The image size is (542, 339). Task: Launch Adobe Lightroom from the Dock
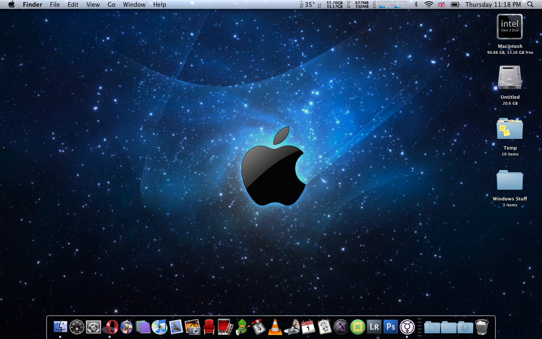tap(374, 327)
